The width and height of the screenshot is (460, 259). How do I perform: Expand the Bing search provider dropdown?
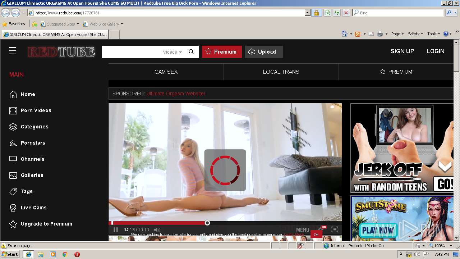point(456,13)
